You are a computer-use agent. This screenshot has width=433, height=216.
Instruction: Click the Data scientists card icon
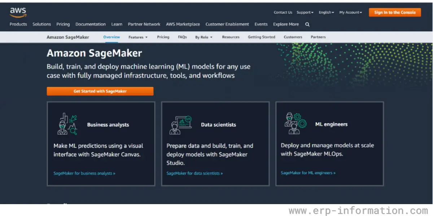click(180, 125)
